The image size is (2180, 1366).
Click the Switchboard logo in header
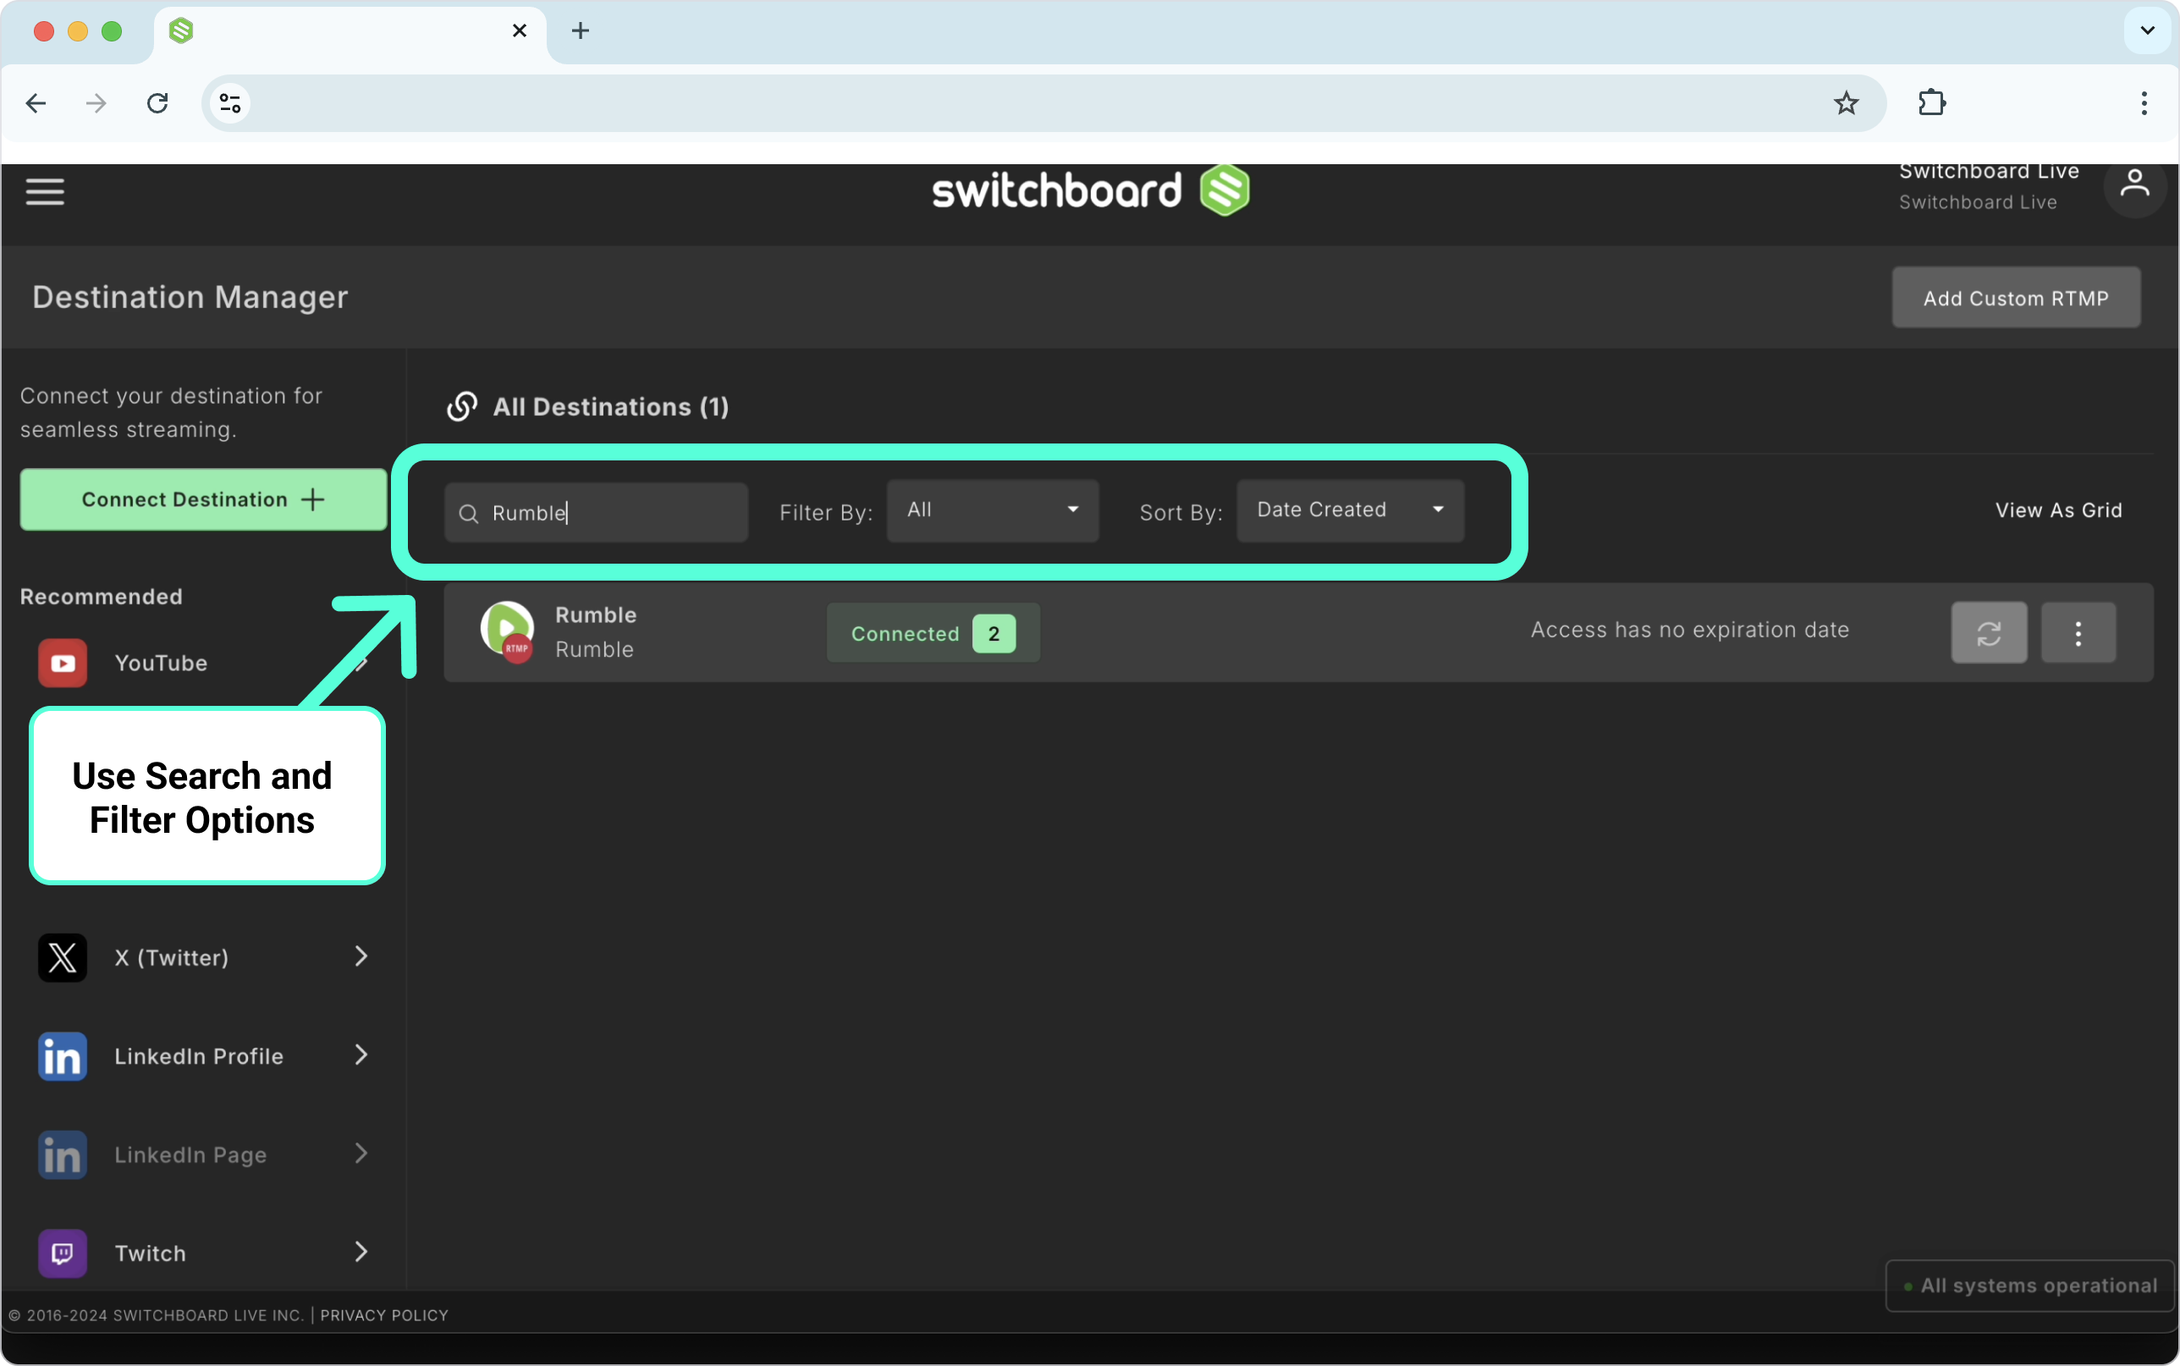pyautogui.click(x=1091, y=190)
